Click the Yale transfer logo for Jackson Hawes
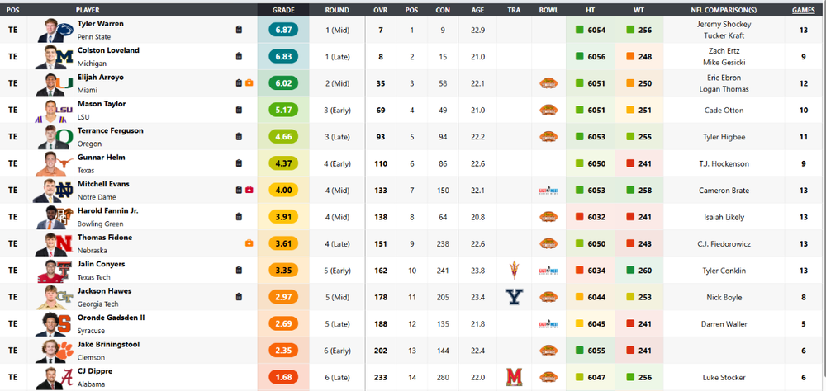Screen dimensions: 826x391 coord(514,297)
